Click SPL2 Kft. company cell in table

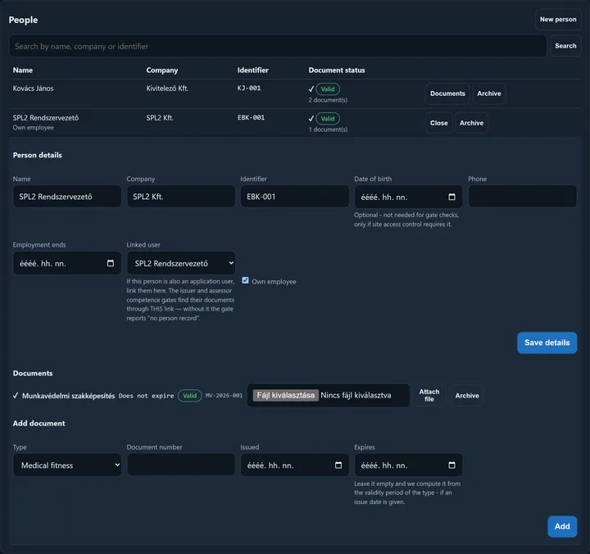[160, 117]
